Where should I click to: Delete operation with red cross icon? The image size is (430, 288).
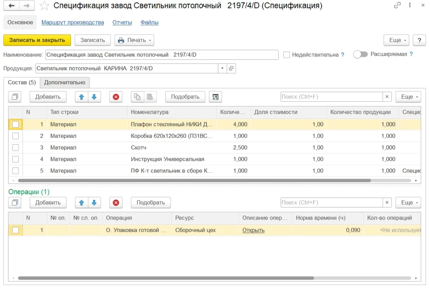tap(116, 203)
